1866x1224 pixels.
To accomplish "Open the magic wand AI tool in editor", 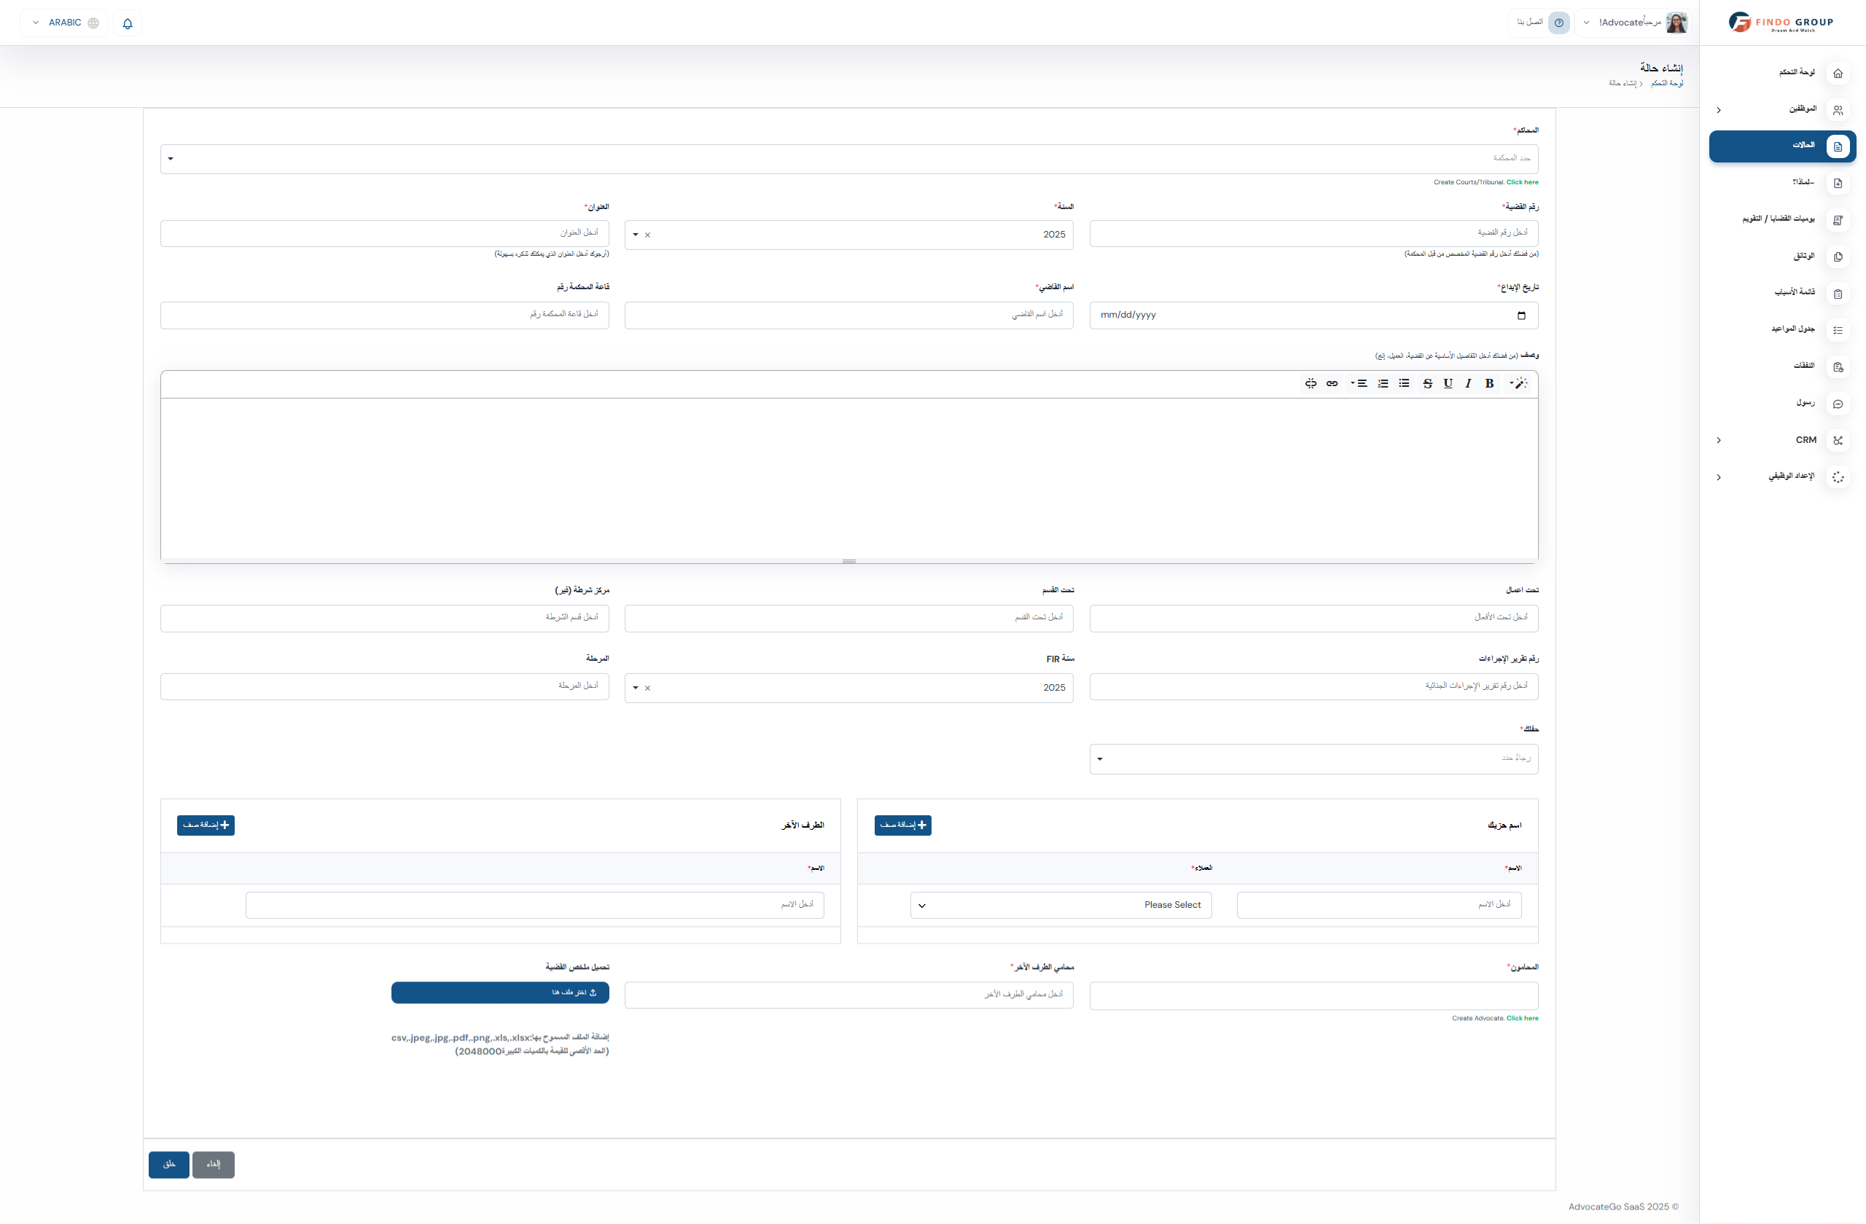I will point(1521,383).
